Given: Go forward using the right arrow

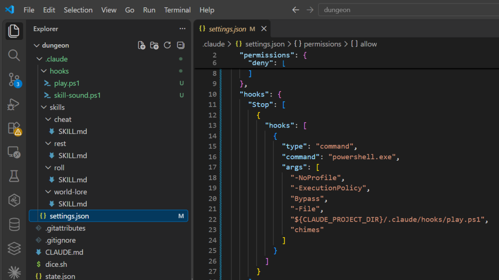Looking at the screenshot, I should click(310, 10).
